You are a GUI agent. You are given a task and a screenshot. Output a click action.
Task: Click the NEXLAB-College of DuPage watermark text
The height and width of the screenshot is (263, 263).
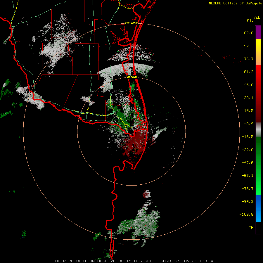click(x=235, y=3)
